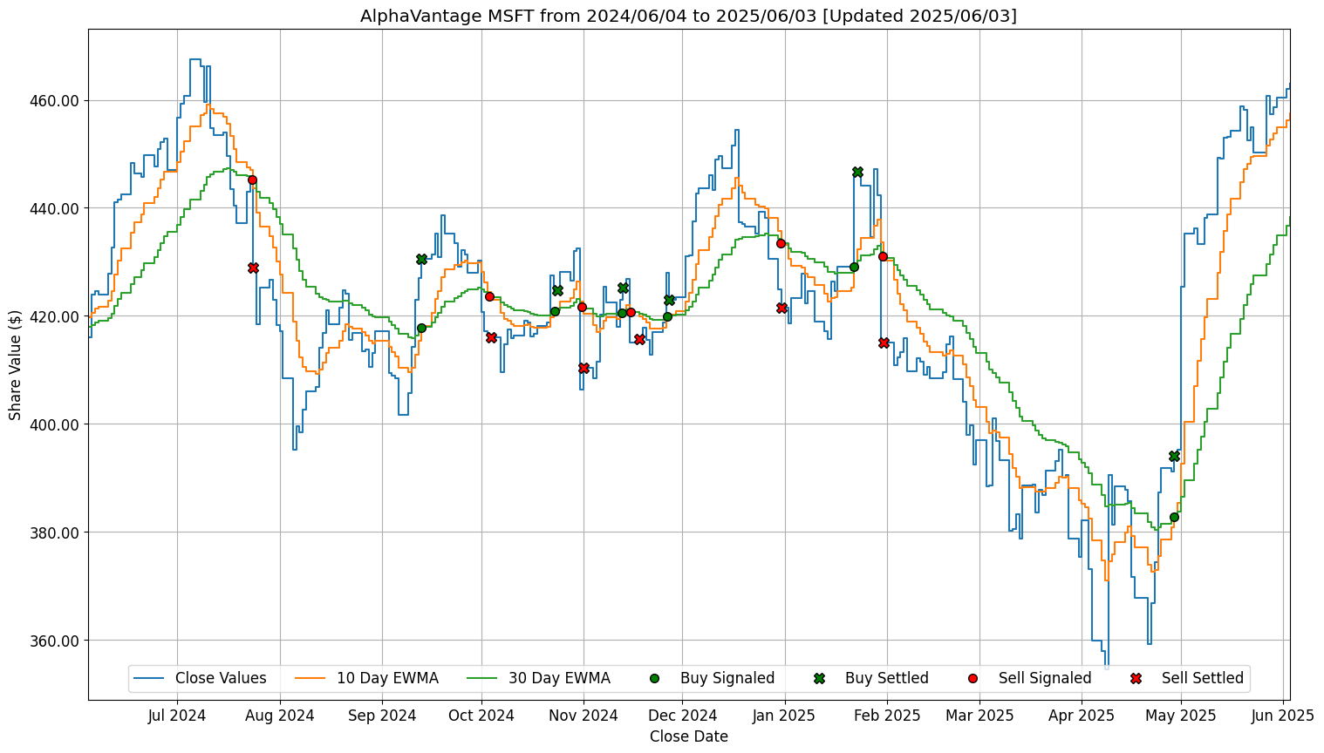Image resolution: width=1324 pixels, height=753 pixels.
Task: Click the red Sell Settled cross in the legend
Action: click(1136, 678)
